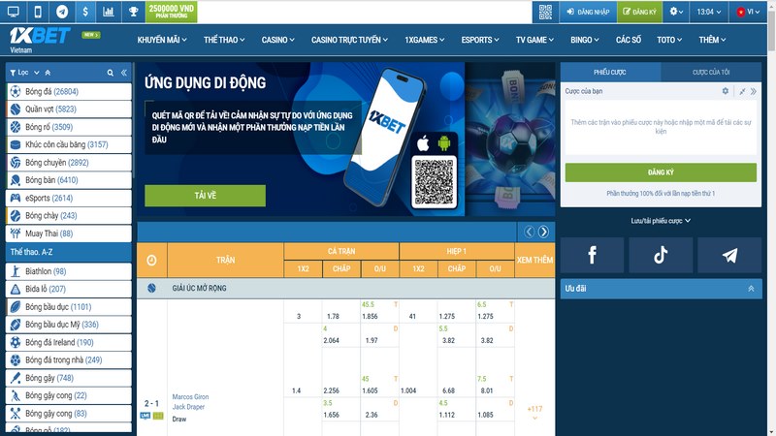Open the Telegram icon in top bar
776x436 pixels.
(63, 12)
